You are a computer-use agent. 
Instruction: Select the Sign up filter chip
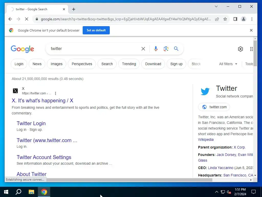pos(176,64)
